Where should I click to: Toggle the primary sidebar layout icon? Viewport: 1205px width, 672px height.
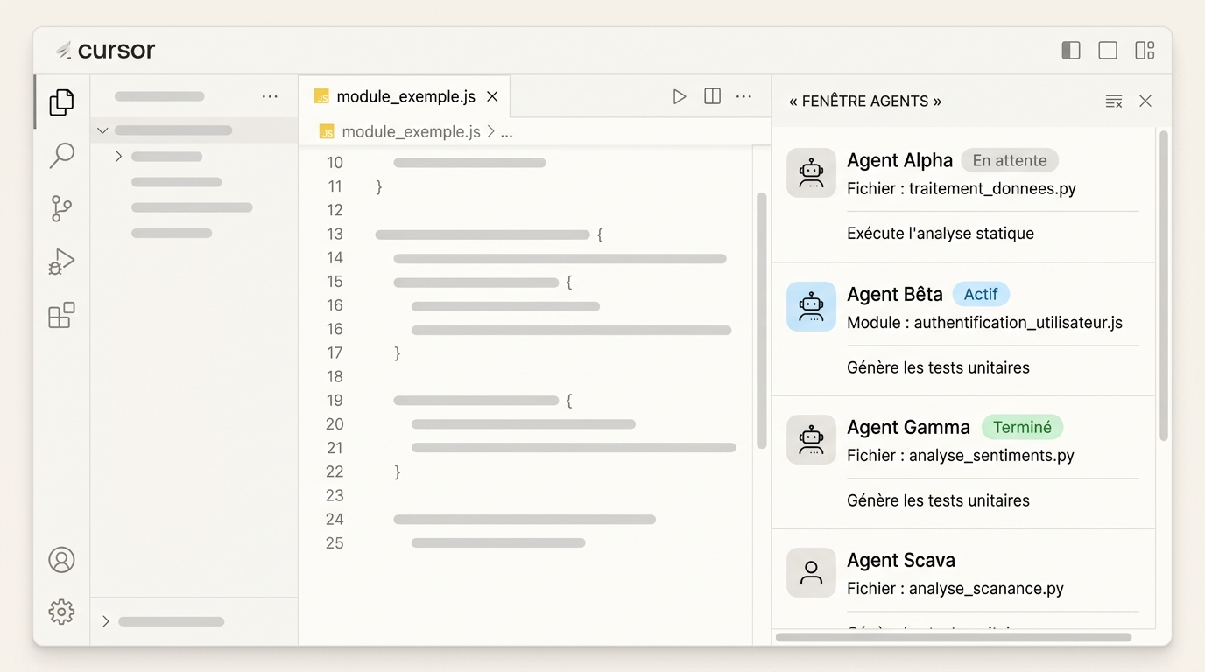click(1071, 51)
